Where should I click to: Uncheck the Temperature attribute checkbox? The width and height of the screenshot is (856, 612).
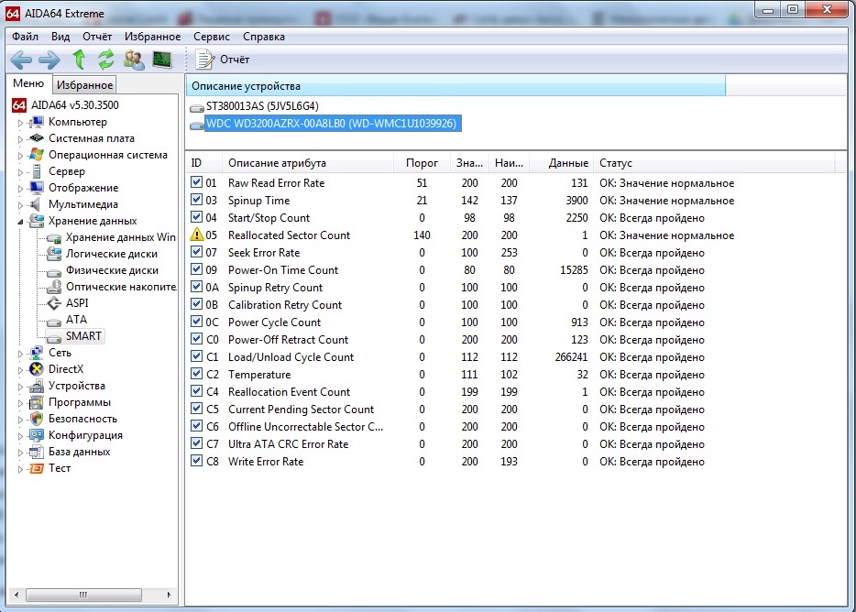[x=196, y=374]
